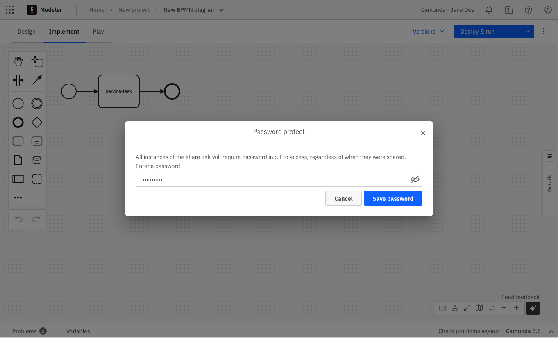Expand New BPMN diagram name chevron
Viewport: 558px width, 338px height.
tap(222, 10)
